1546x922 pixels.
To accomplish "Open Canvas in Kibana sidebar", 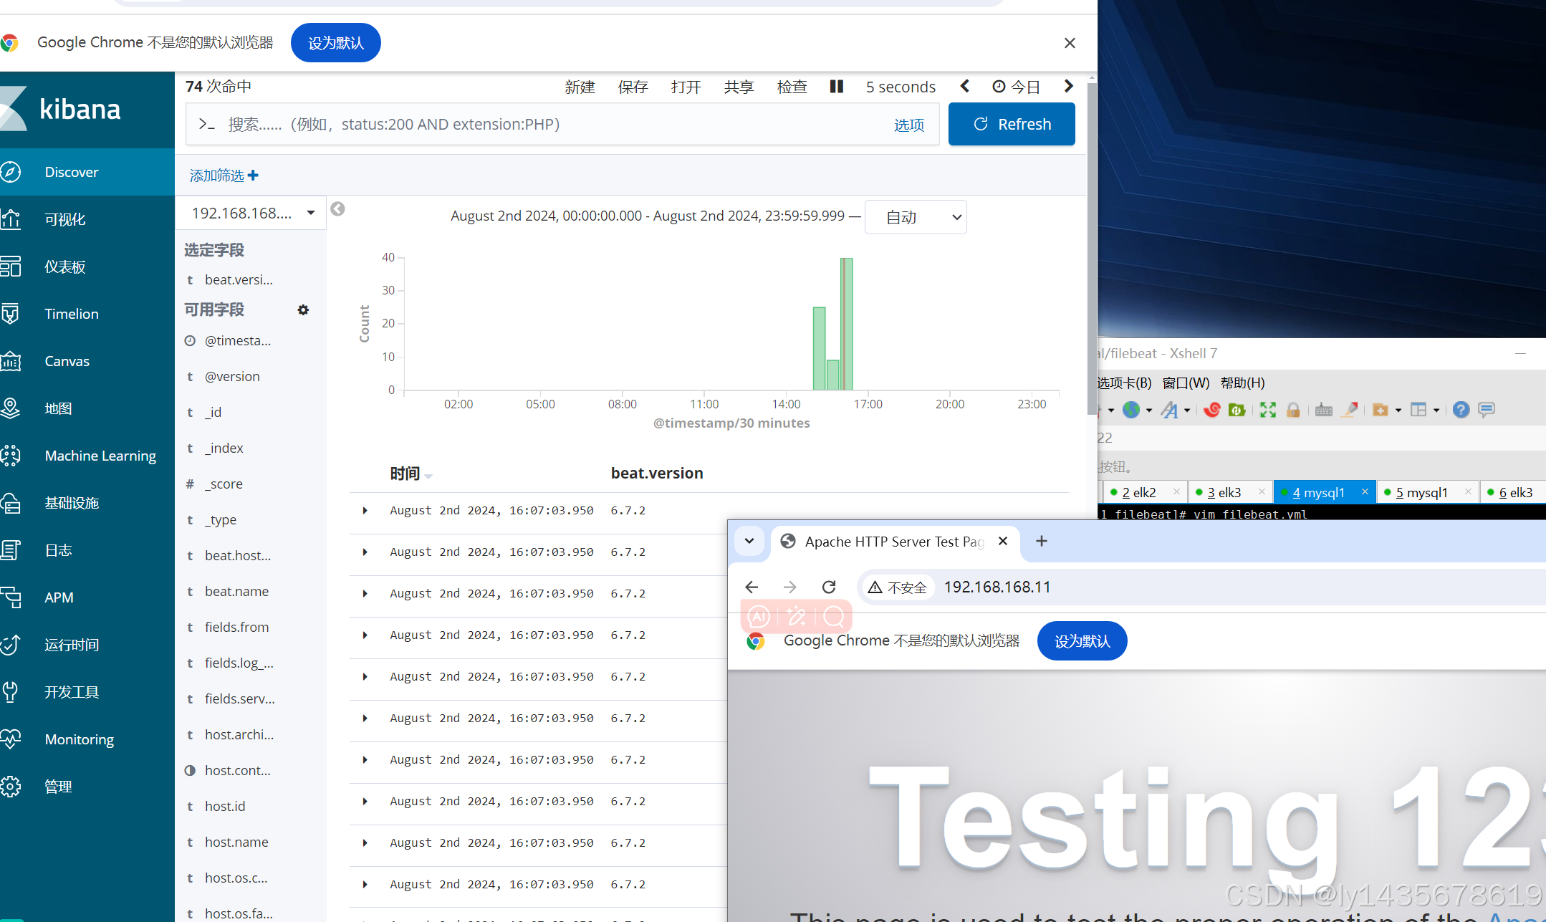I will click(67, 361).
